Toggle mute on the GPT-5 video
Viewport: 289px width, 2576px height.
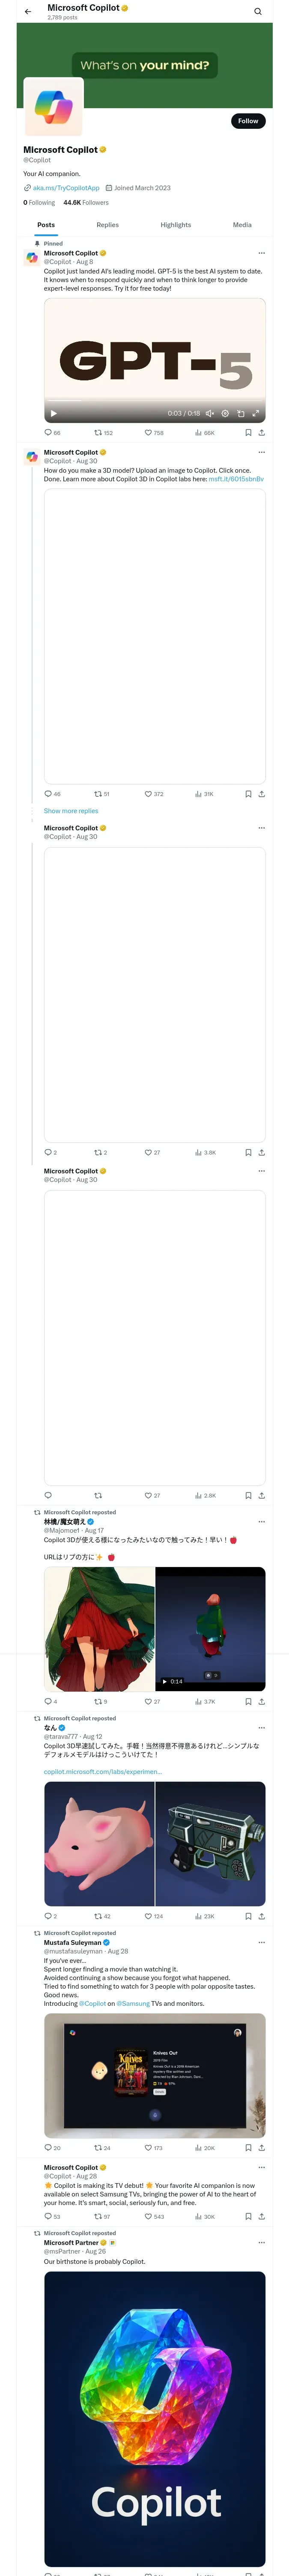(209, 413)
